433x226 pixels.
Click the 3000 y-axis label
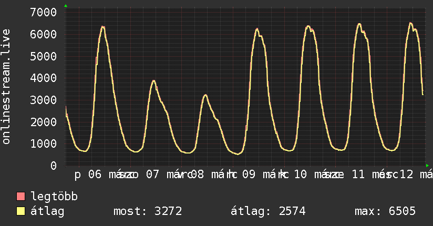[44, 100]
